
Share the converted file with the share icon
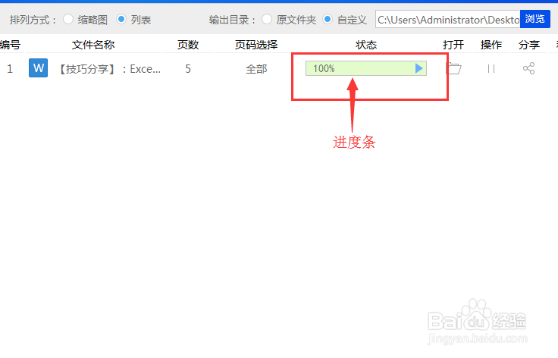pyautogui.click(x=529, y=68)
